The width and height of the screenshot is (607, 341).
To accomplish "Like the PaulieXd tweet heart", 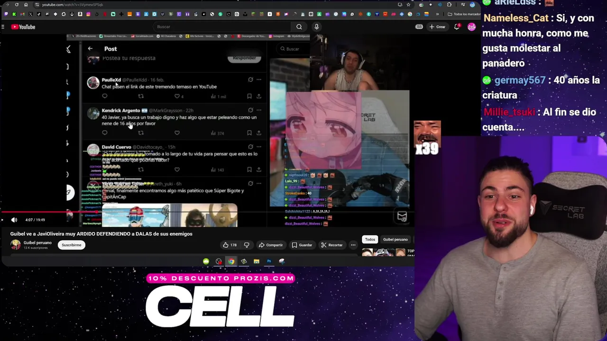I will coord(177,96).
